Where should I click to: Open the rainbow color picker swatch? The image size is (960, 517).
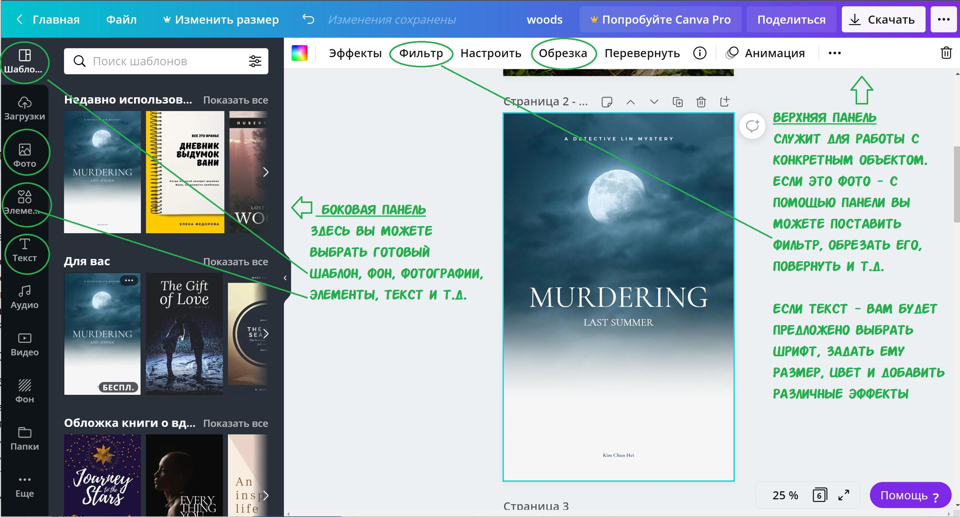point(300,53)
